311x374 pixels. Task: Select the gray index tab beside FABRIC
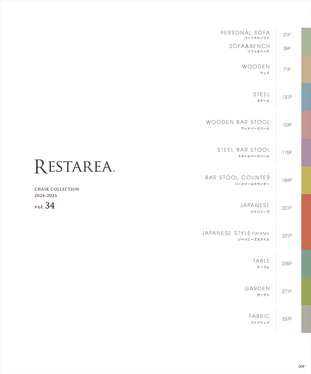coord(306,319)
